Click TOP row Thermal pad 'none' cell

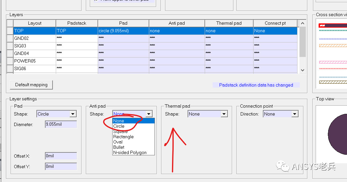coord(229,31)
